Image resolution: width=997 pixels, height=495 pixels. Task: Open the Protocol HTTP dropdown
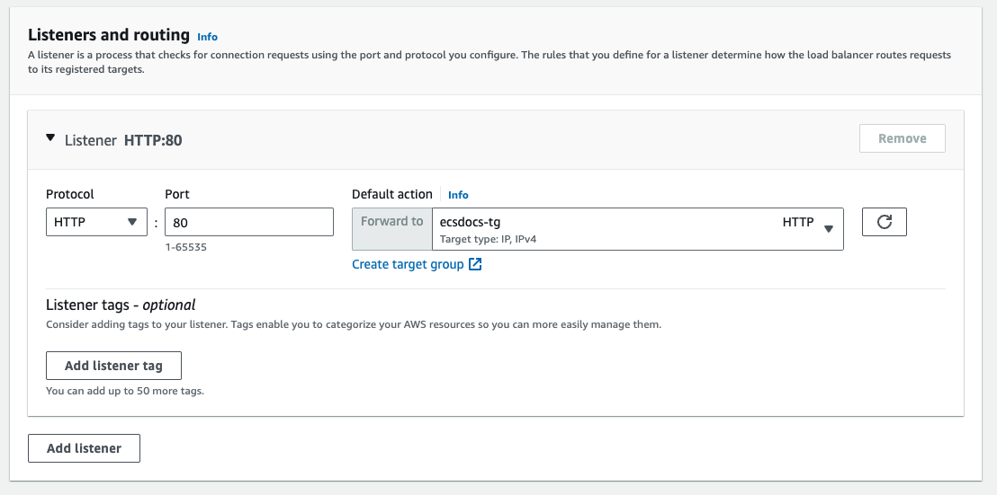pos(96,222)
